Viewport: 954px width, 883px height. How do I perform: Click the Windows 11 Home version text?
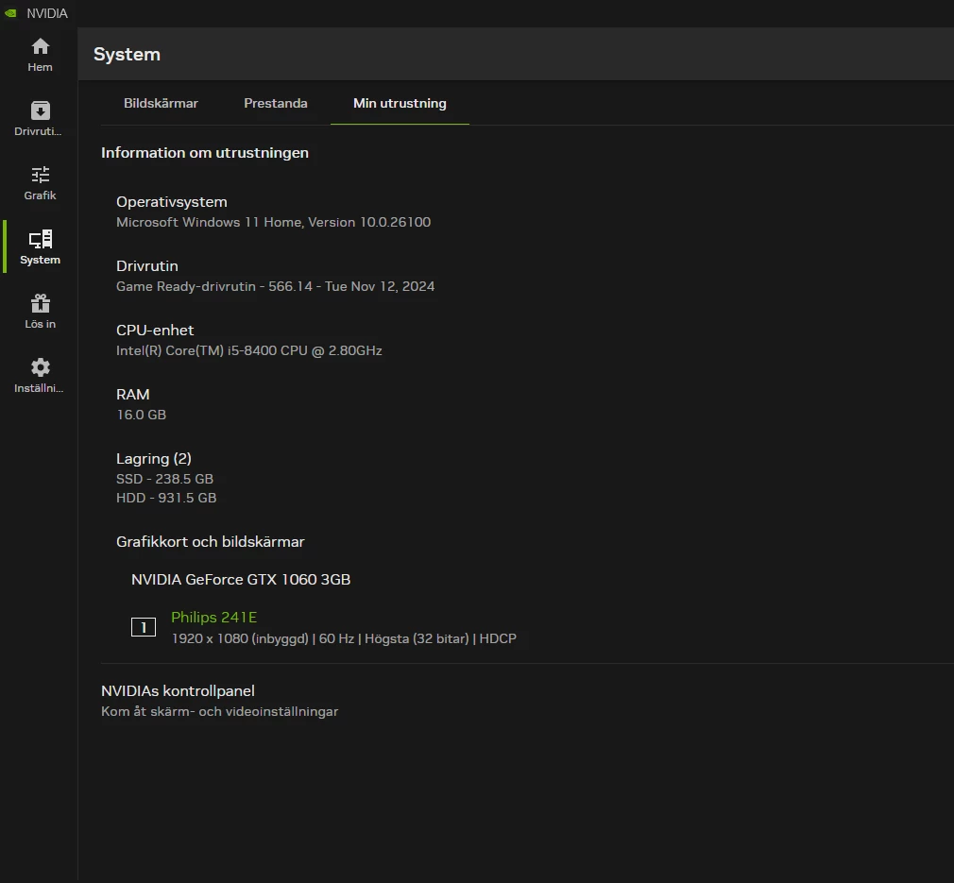[x=273, y=222]
